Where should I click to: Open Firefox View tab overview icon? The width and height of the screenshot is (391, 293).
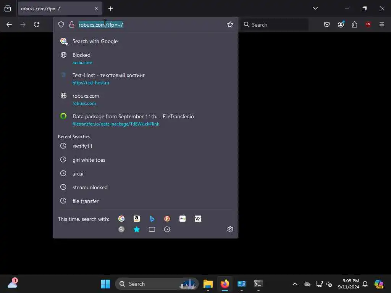click(8, 8)
